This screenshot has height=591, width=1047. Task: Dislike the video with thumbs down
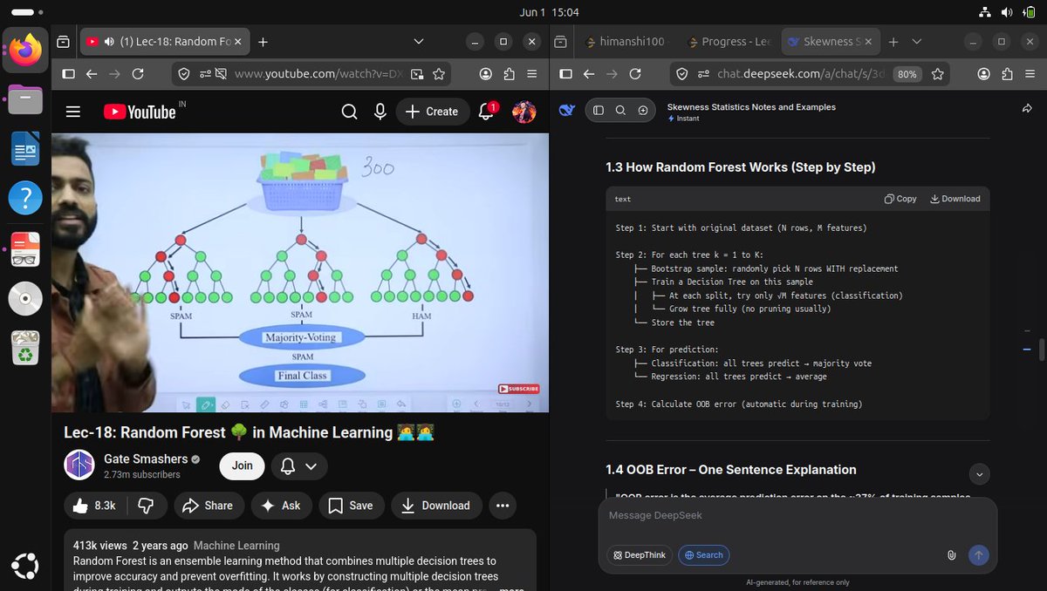pyautogui.click(x=147, y=506)
